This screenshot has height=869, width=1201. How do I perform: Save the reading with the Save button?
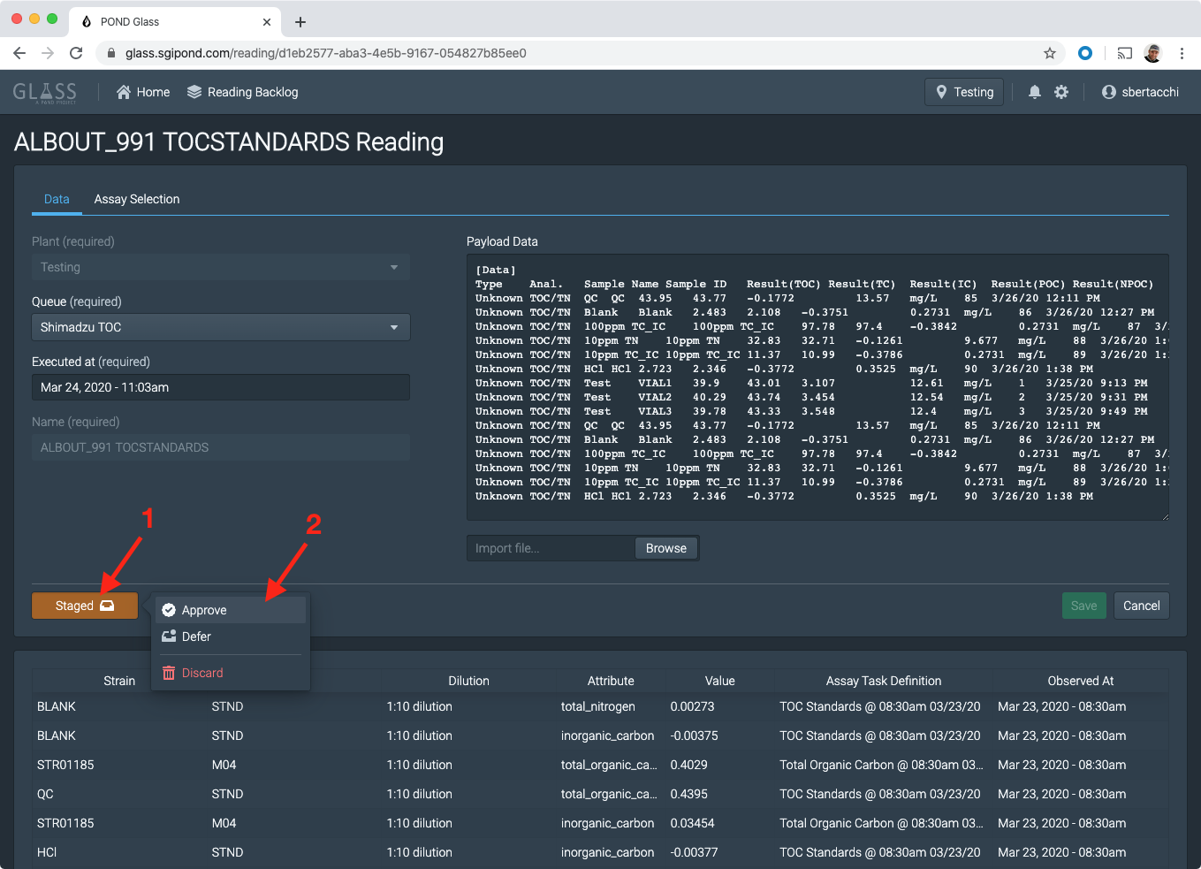pos(1083,606)
